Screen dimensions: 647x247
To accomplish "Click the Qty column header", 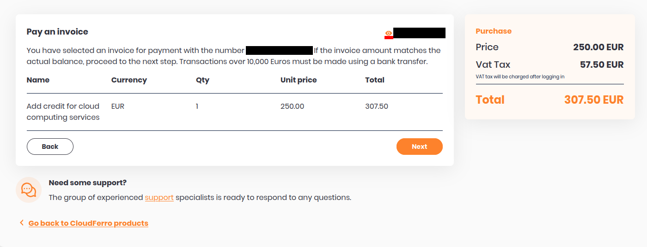I will click(x=202, y=80).
